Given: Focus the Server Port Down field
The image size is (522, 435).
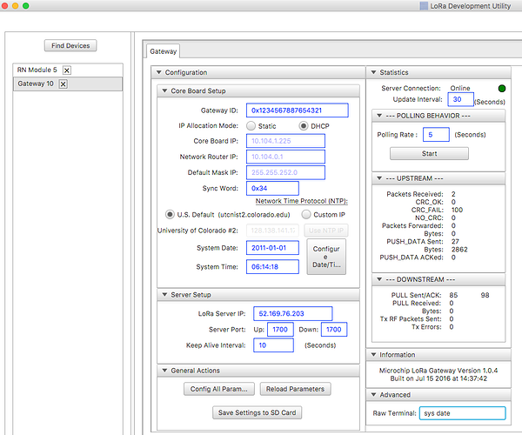Looking at the screenshot, I should (334, 329).
